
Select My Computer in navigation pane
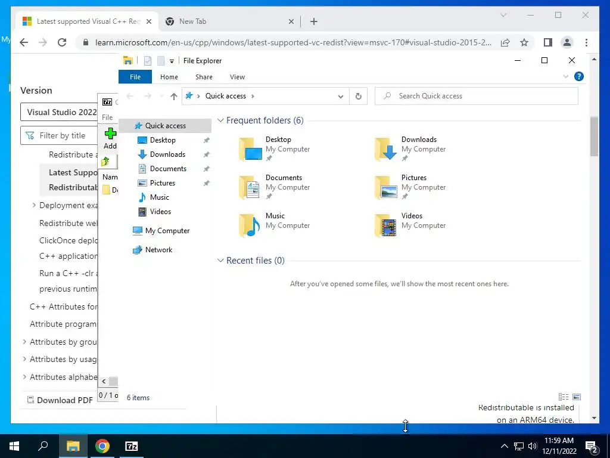point(167,231)
